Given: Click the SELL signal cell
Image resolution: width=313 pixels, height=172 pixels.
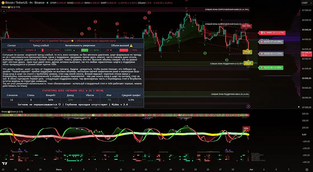Looking at the screenshot, I should [11, 50].
